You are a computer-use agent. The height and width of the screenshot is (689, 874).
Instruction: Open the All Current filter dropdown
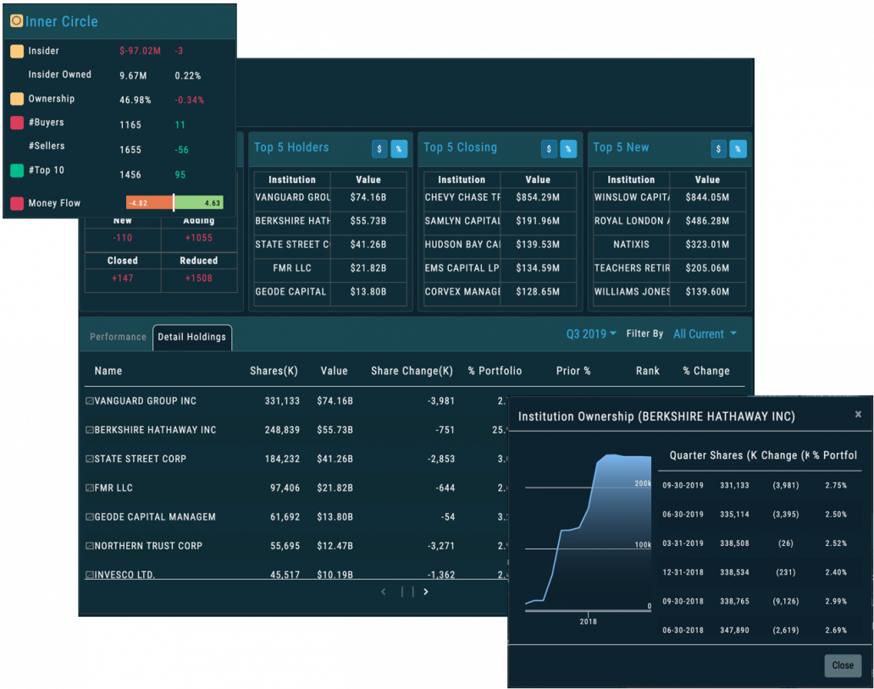pos(705,333)
